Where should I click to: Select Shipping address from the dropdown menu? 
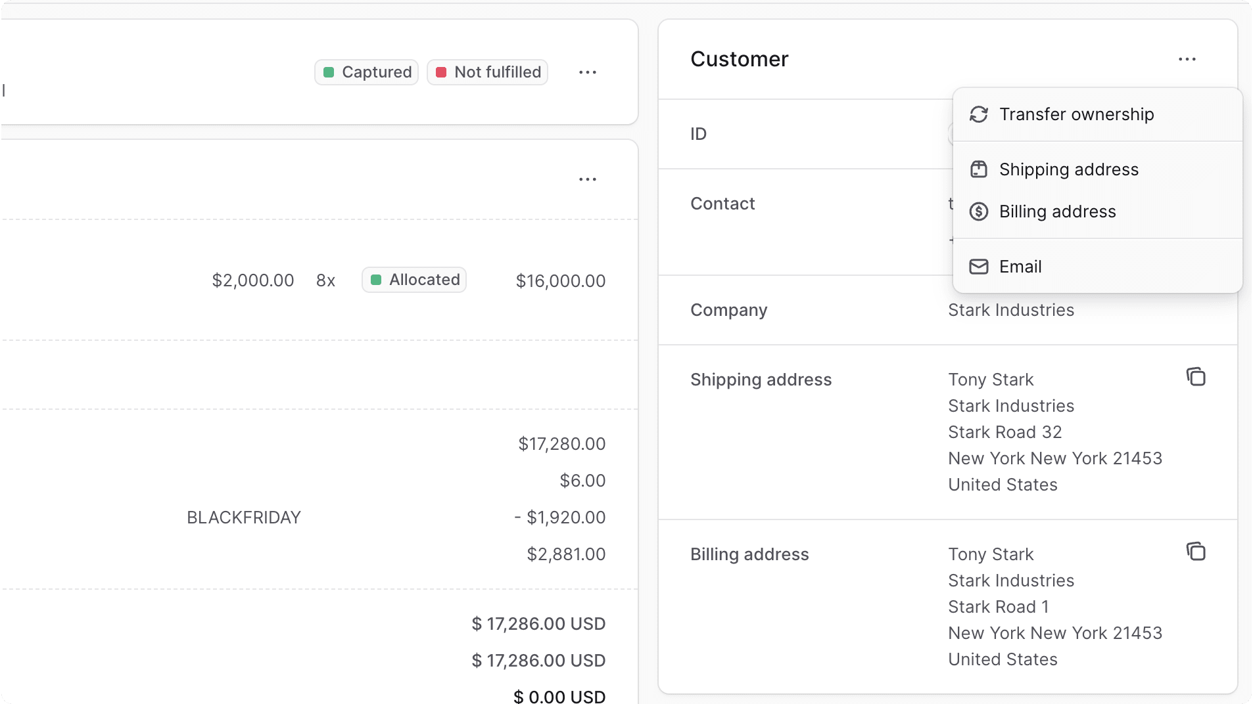click(x=1068, y=169)
